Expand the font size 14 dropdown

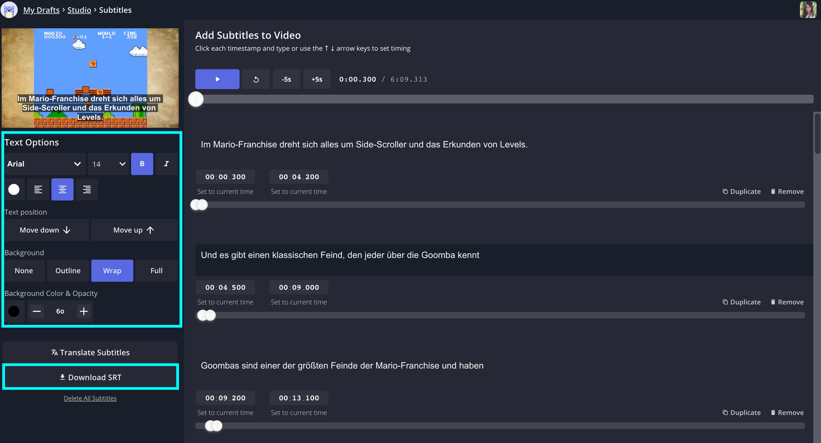[108, 164]
